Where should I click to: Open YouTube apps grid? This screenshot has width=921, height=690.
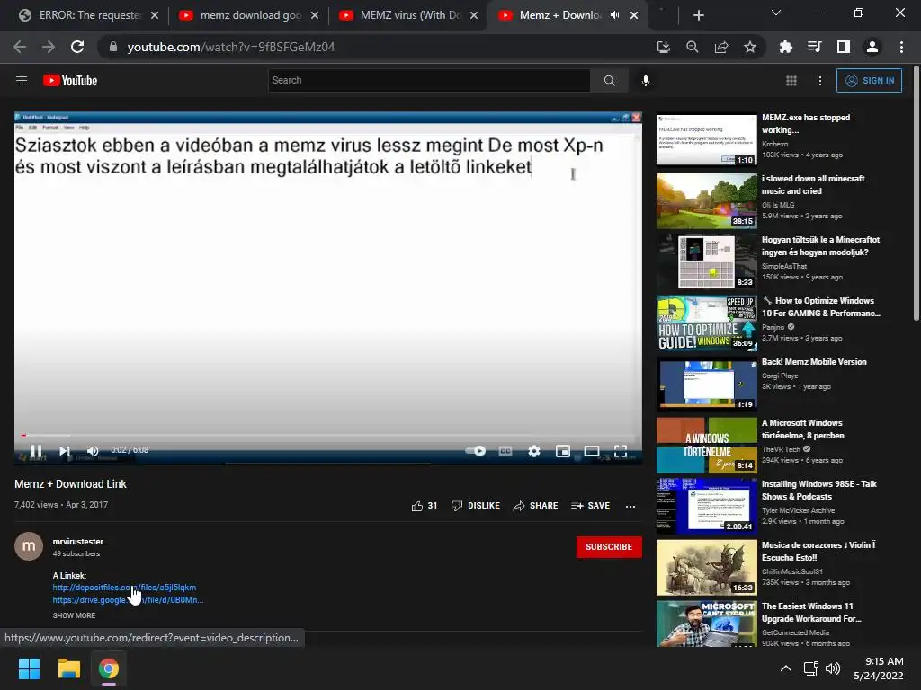coord(791,80)
